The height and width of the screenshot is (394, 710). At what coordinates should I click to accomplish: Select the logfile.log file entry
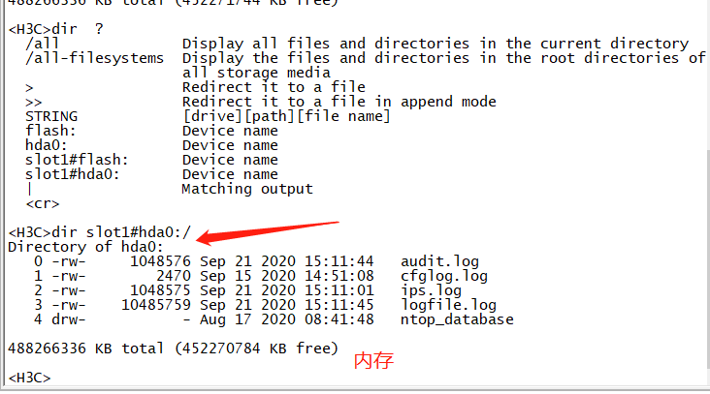[448, 305]
